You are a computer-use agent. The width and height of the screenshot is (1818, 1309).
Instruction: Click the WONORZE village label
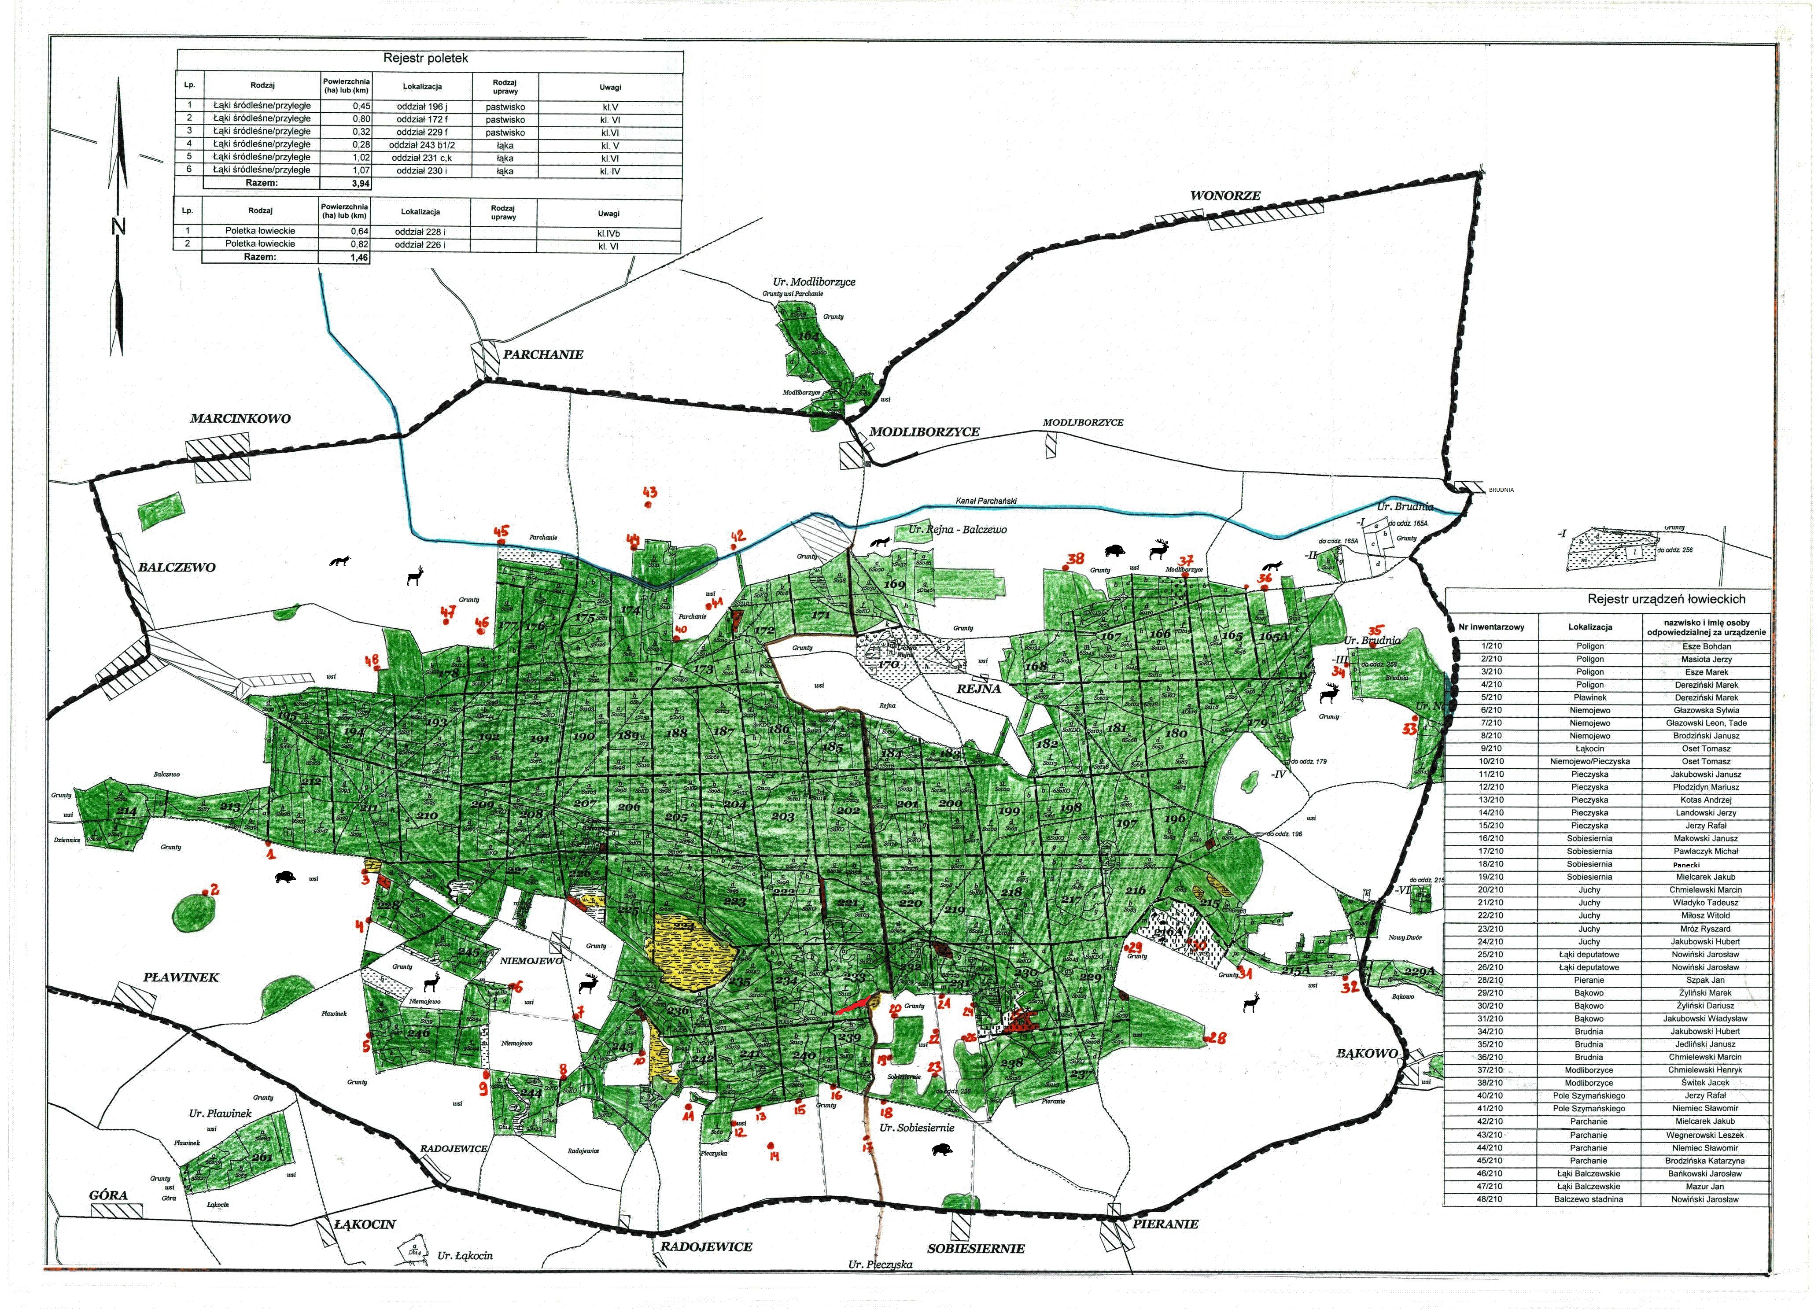(1225, 195)
